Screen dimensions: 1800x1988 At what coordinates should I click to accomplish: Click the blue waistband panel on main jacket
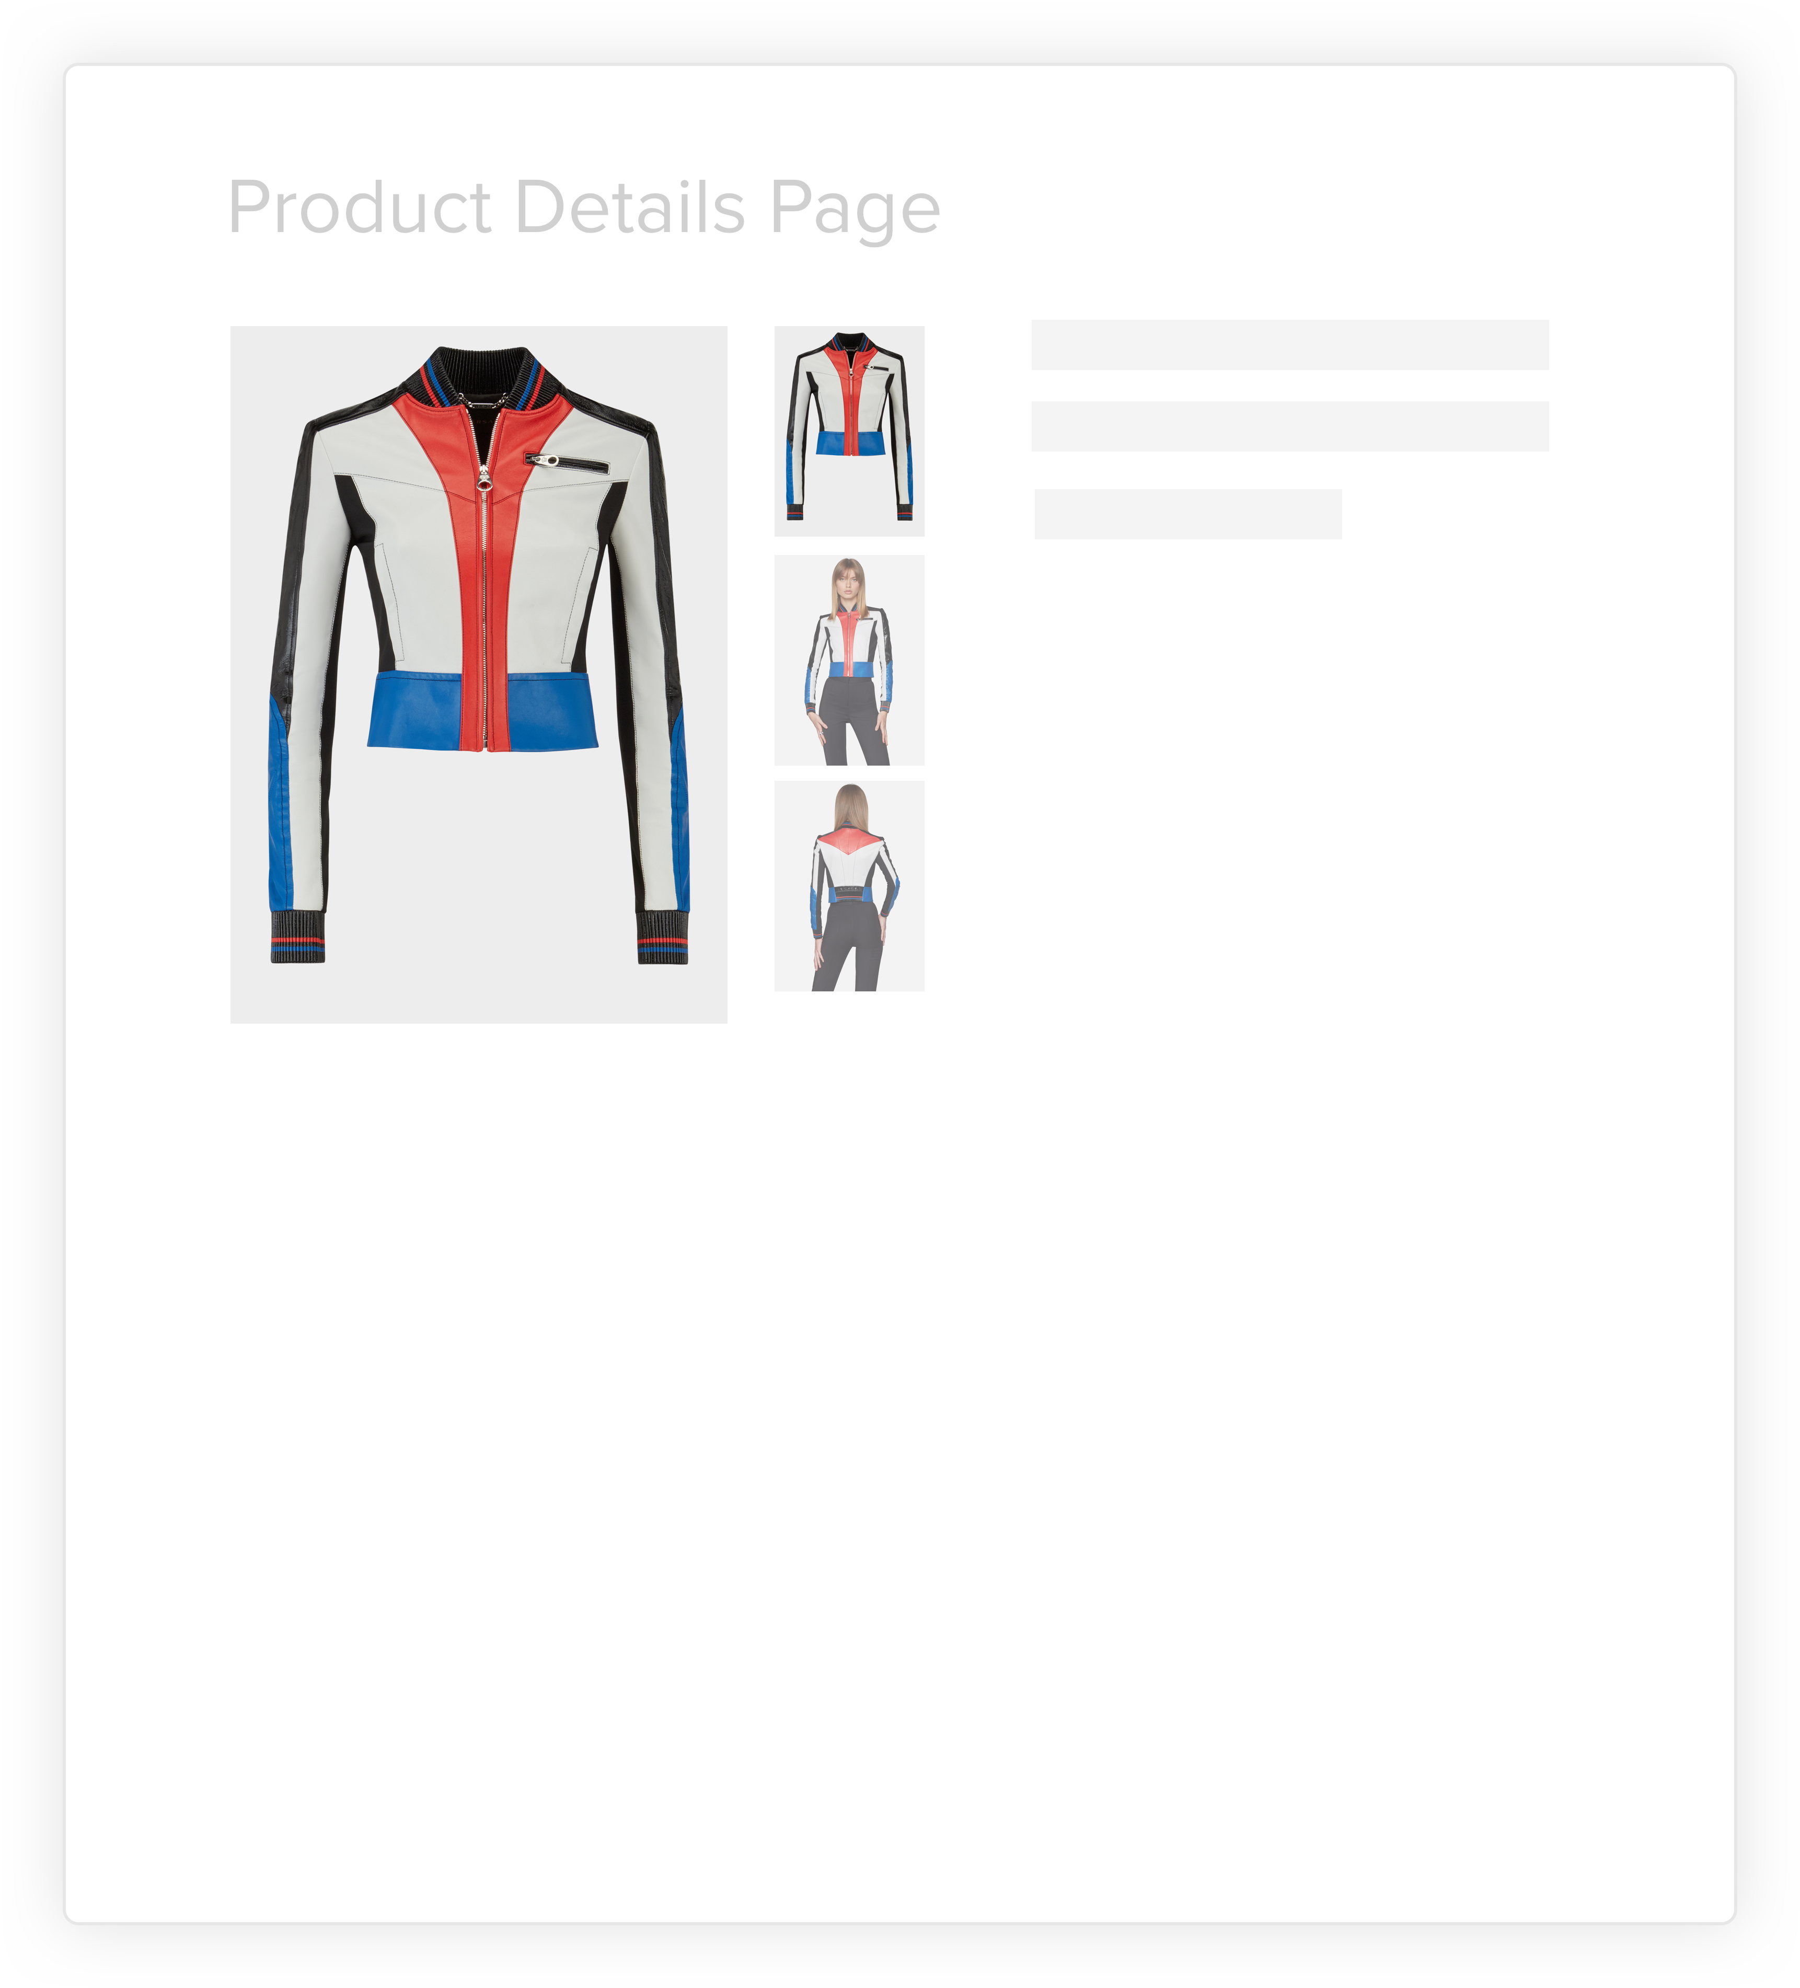pos(483,710)
